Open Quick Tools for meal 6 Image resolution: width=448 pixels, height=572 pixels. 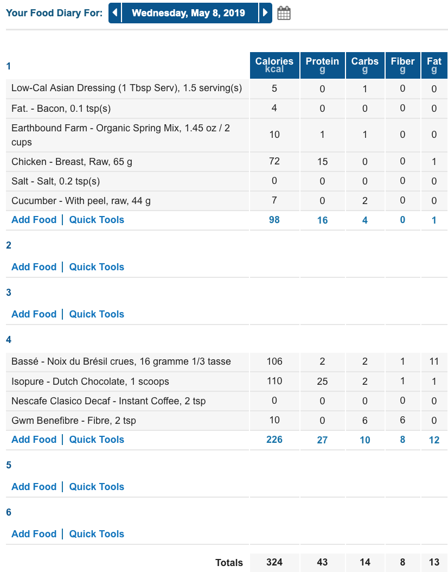[97, 534]
